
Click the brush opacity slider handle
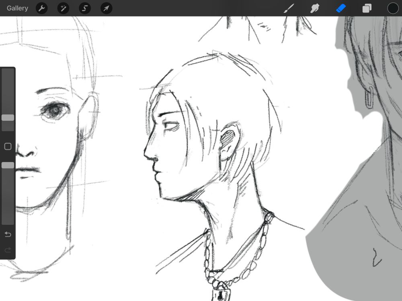[8, 165]
